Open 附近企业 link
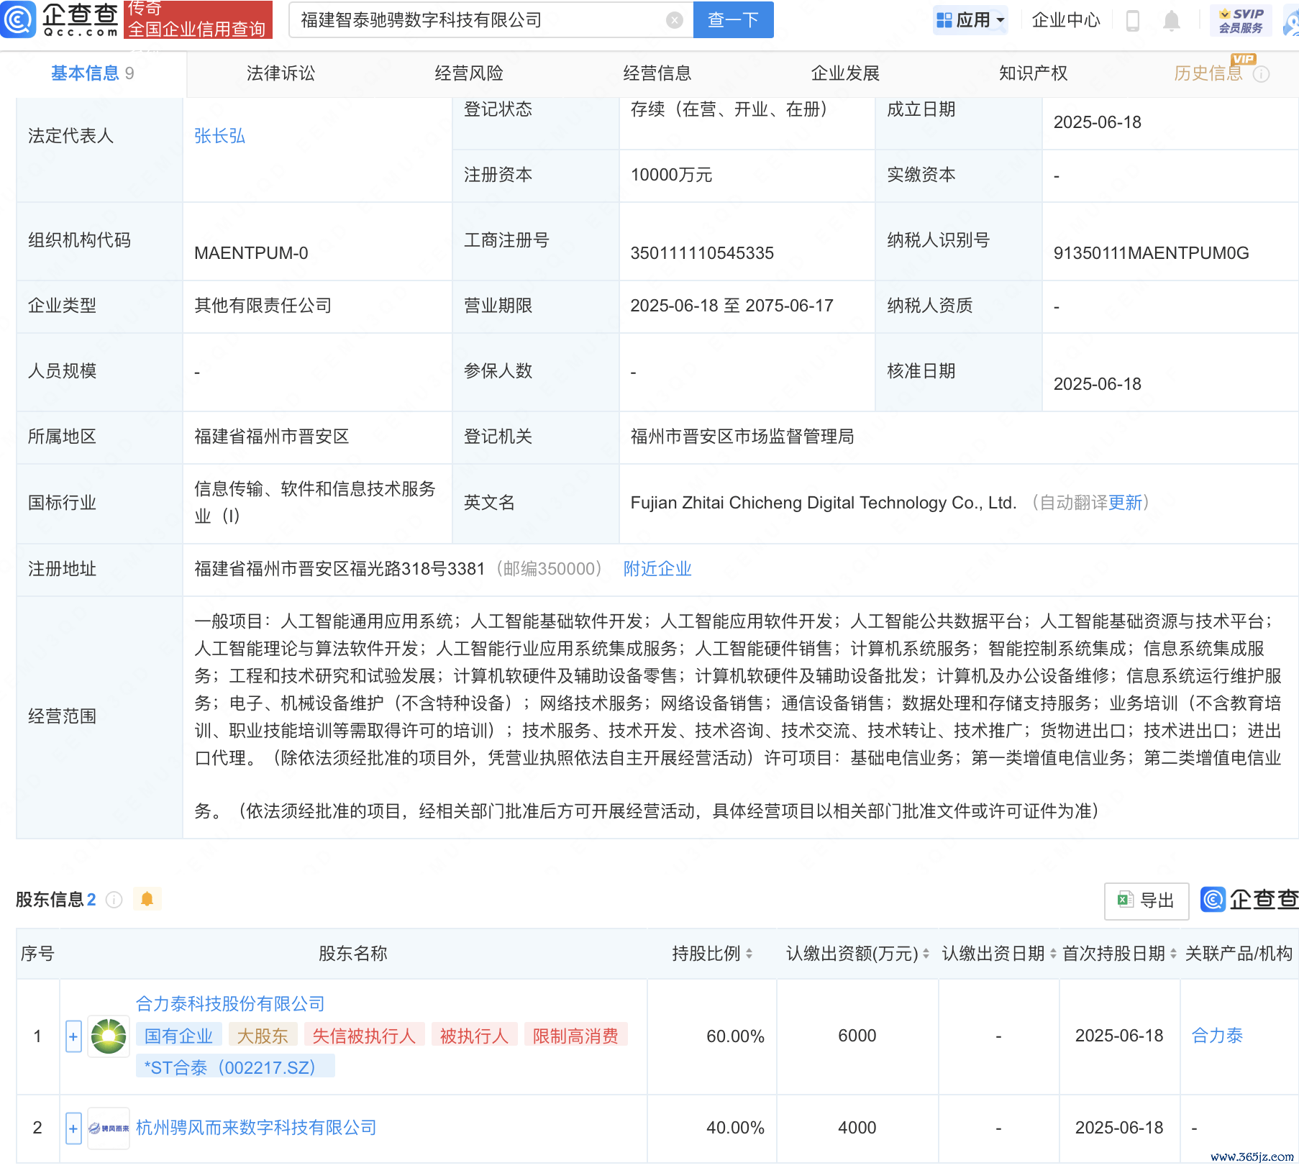This screenshot has width=1299, height=1168. [x=657, y=569]
